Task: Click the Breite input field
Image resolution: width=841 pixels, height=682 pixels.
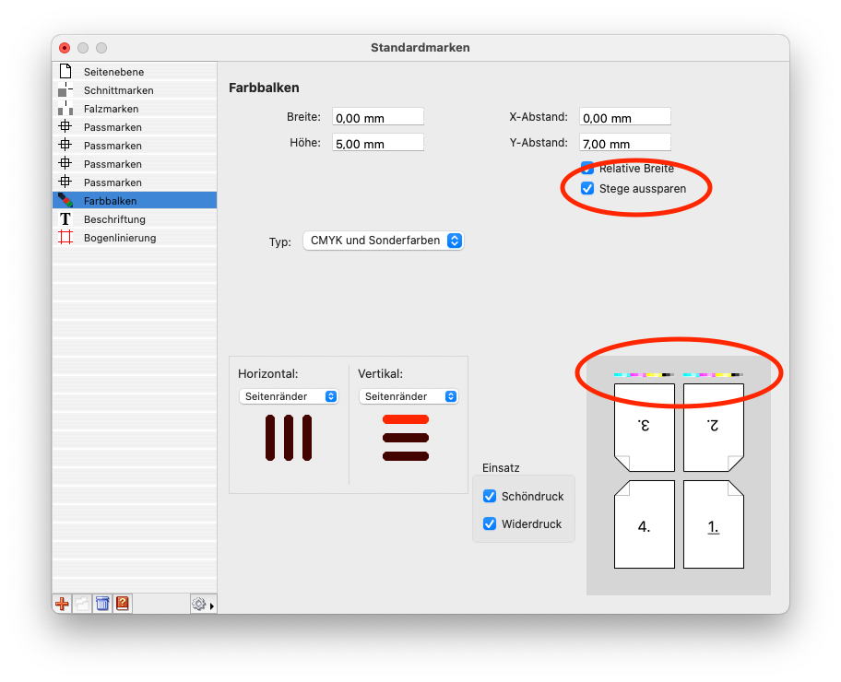Action: (x=378, y=117)
